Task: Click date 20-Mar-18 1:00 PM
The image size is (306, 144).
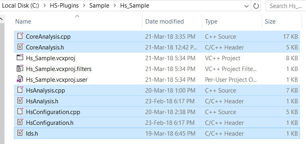Action: point(170,91)
